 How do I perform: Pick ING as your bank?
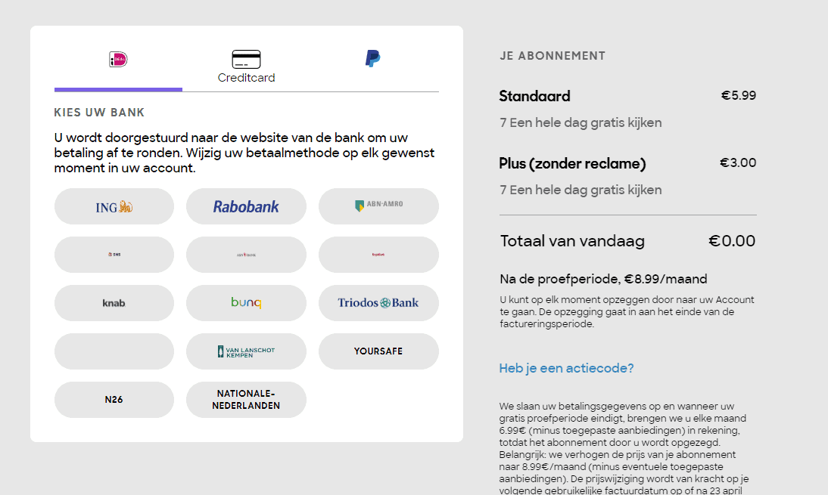pyautogui.click(x=114, y=206)
